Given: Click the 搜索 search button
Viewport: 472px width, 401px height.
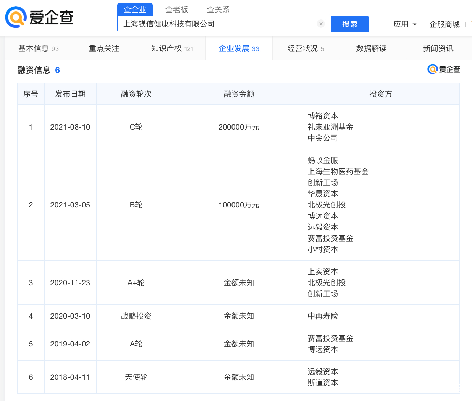Looking at the screenshot, I should click(349, 24).
